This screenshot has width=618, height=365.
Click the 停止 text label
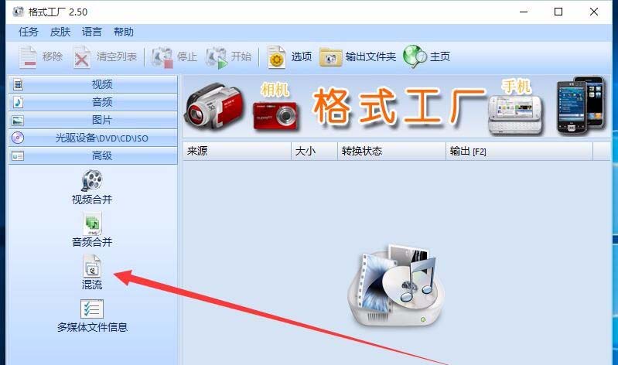pyautogui.click(x=187, y=56)
